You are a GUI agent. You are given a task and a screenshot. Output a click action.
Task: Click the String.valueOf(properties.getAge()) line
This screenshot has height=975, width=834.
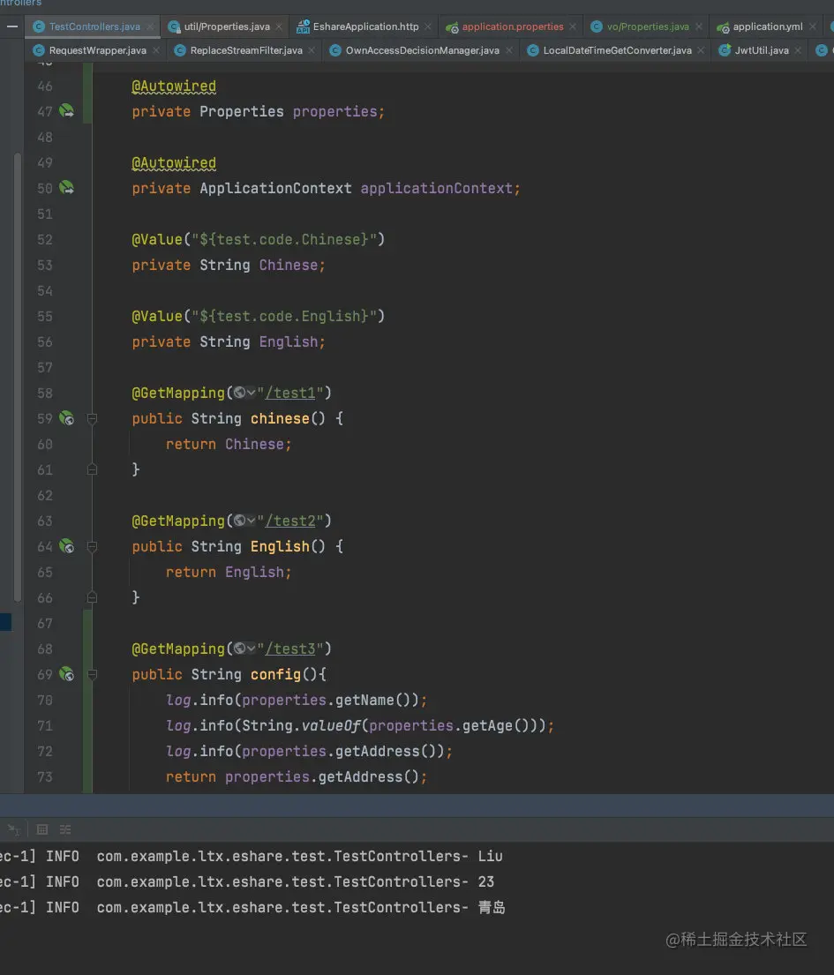point(360,726)
